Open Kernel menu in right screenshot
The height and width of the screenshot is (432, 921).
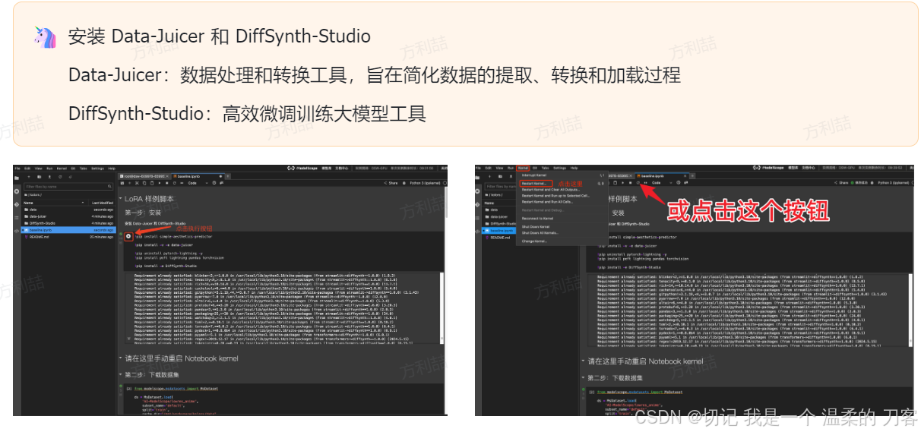523,168
